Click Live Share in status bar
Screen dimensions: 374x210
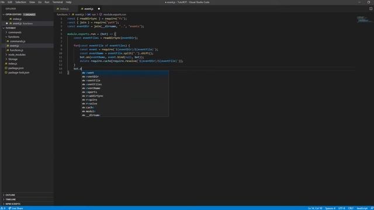point(16,208)
